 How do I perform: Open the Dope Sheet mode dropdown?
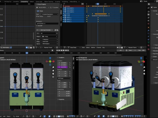(74, 48)
